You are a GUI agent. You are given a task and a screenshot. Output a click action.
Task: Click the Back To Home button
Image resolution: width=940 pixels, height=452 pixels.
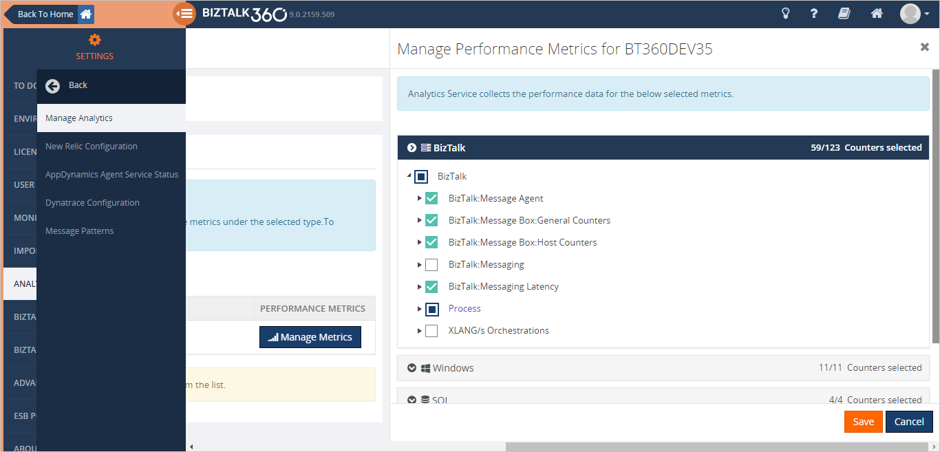click(x=50, y=14)
